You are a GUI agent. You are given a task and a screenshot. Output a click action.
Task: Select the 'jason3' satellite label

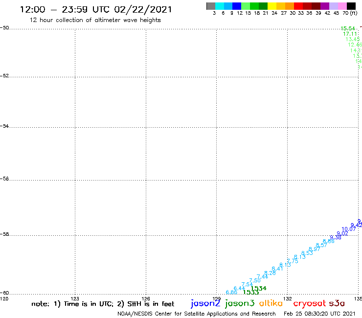240,303
